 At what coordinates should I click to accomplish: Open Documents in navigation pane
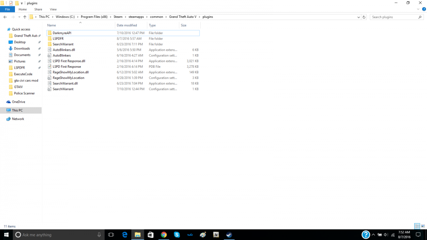(22, 55)
